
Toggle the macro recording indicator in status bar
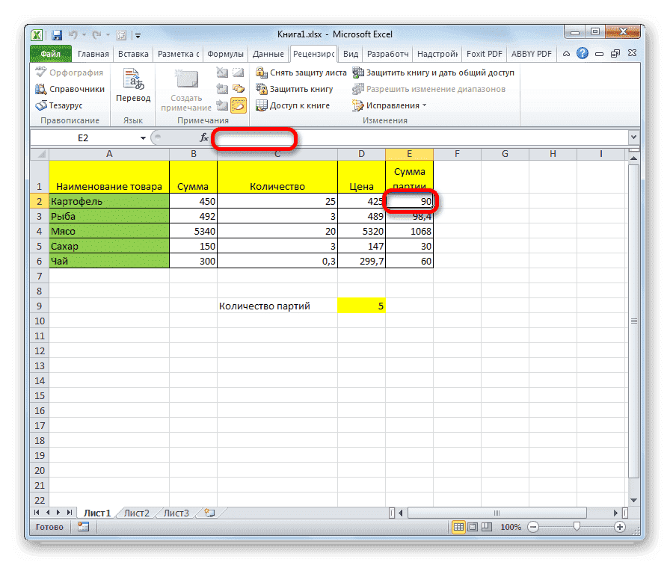pos(82,526)
